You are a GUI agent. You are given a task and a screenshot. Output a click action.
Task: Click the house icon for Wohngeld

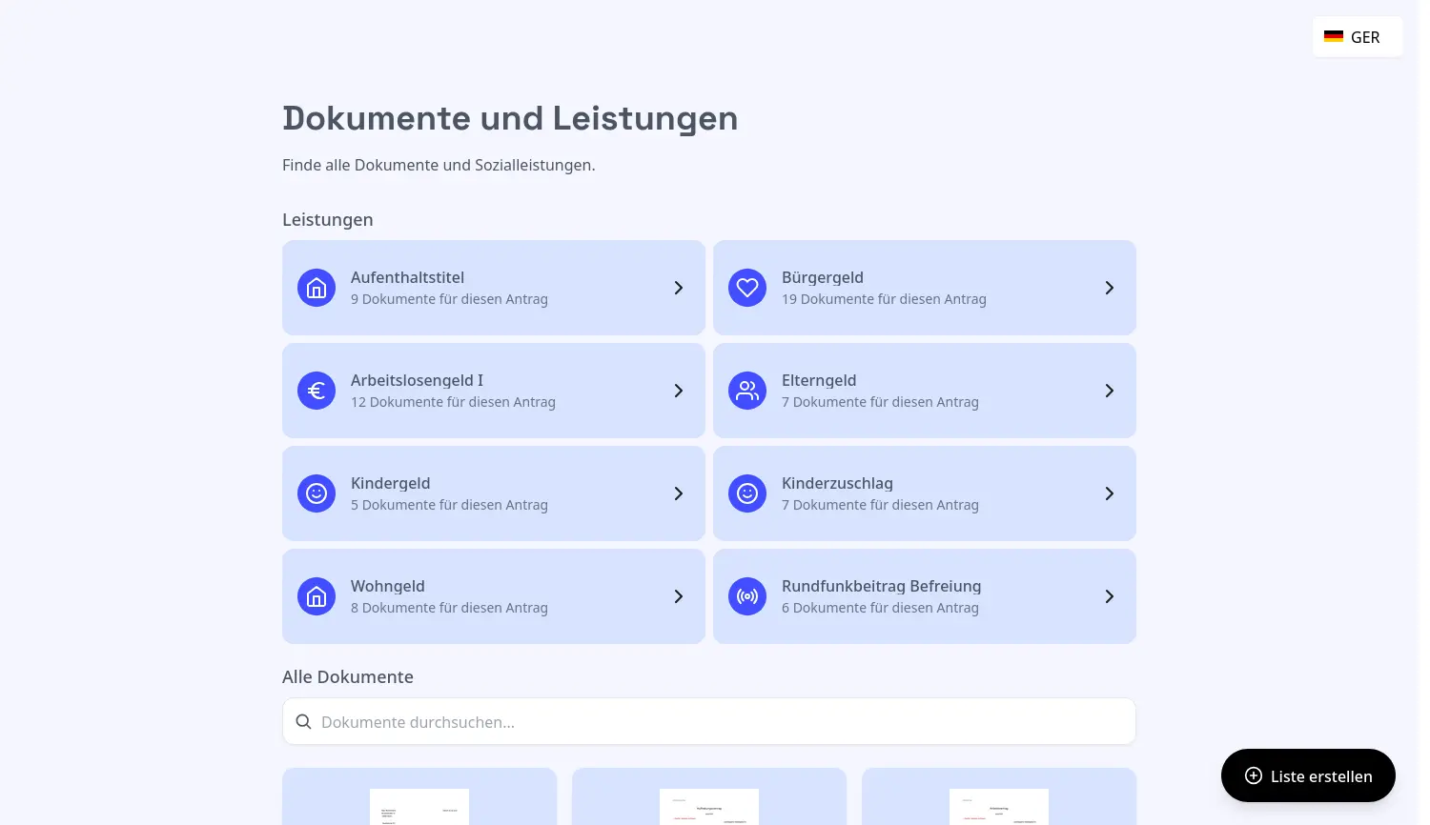tap(317, 596)
